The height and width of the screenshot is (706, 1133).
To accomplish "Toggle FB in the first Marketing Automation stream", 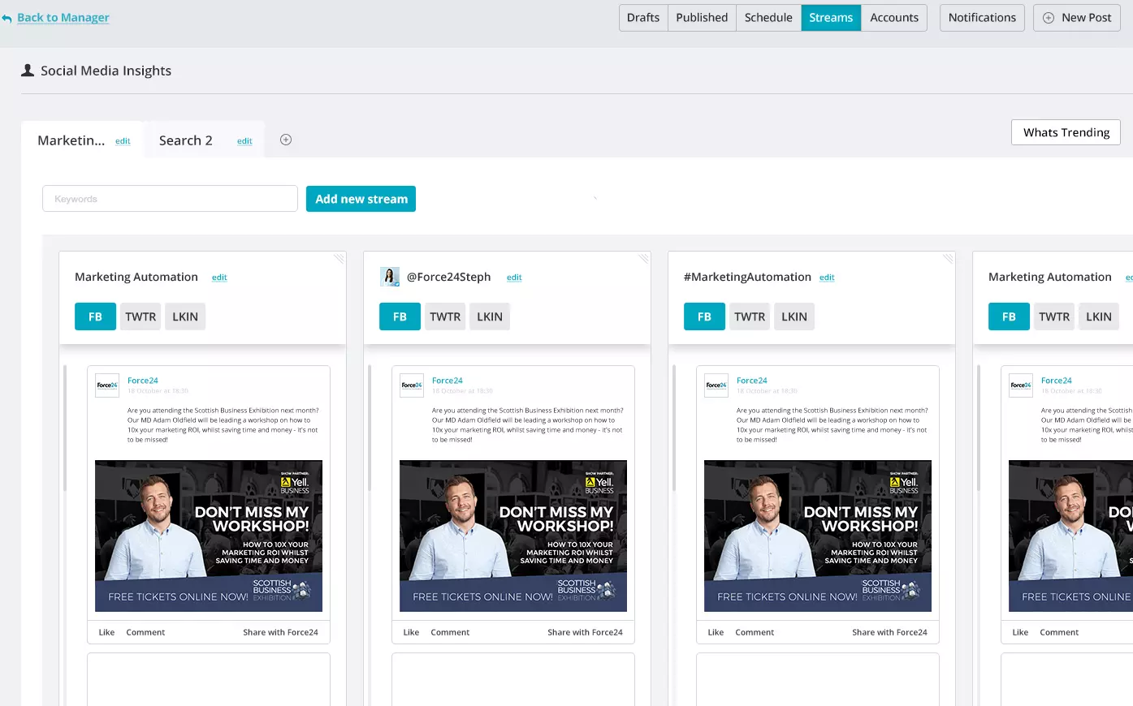I will click(95, 316).
